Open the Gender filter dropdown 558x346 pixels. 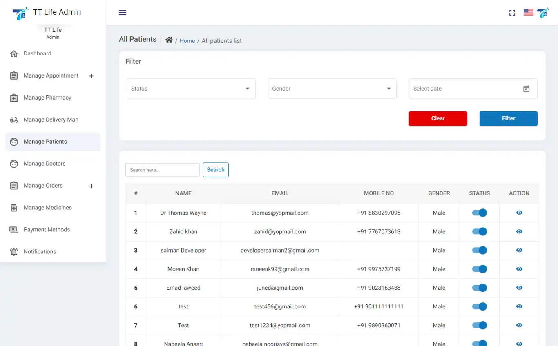tap(332, 89)
